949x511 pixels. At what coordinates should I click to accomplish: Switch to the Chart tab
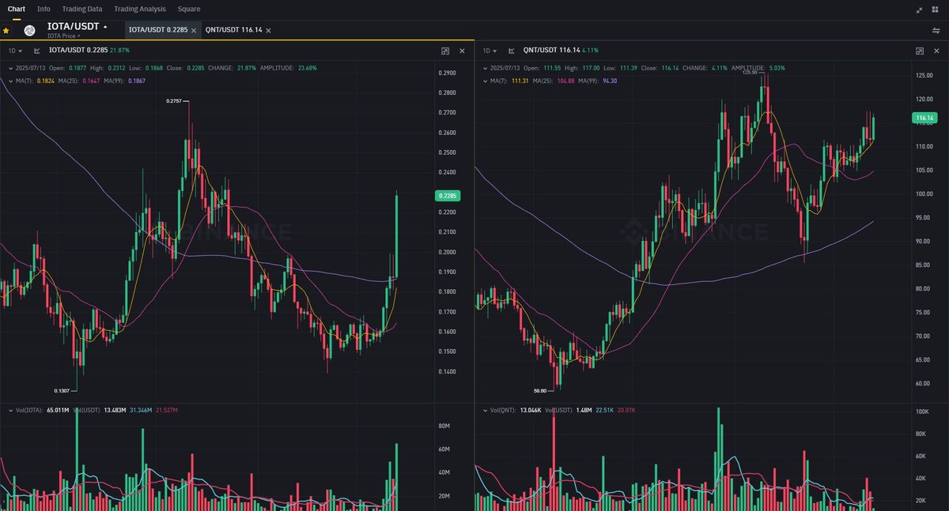[16, 9]
